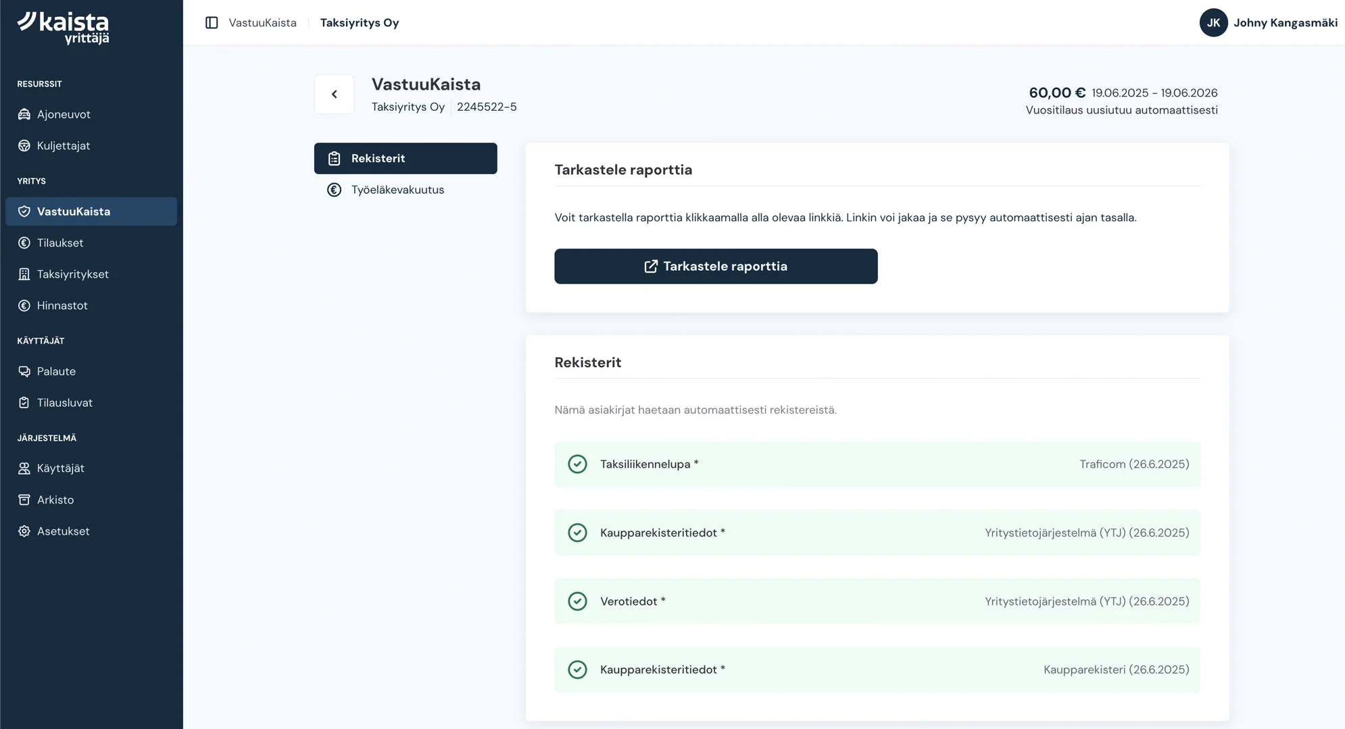This screenshot has height=729, width=1345.
Task: Open Arkisto in the sidebar
Action: (91, 500)
